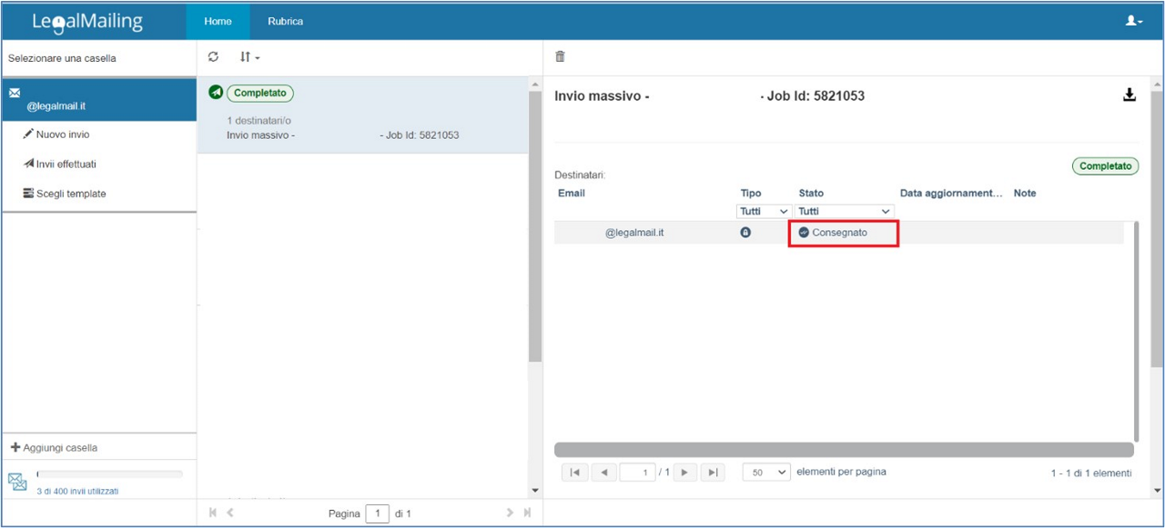Click the horizontal scrollbar in recipients table
Image resolution: width=1165 pixels, height=528 pixels.
coord(843,450)
